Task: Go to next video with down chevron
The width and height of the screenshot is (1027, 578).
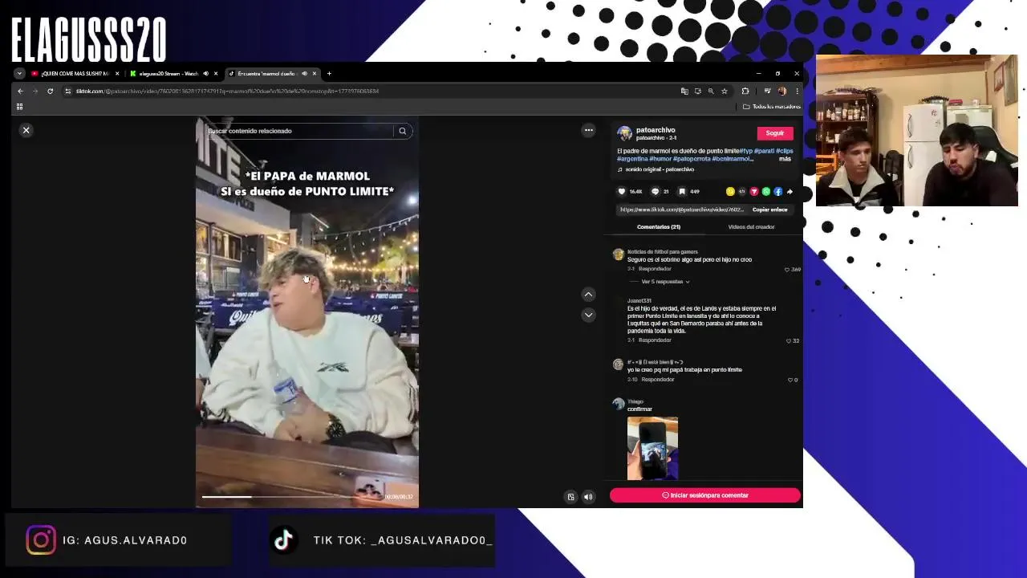Action: tap(588, 315)
